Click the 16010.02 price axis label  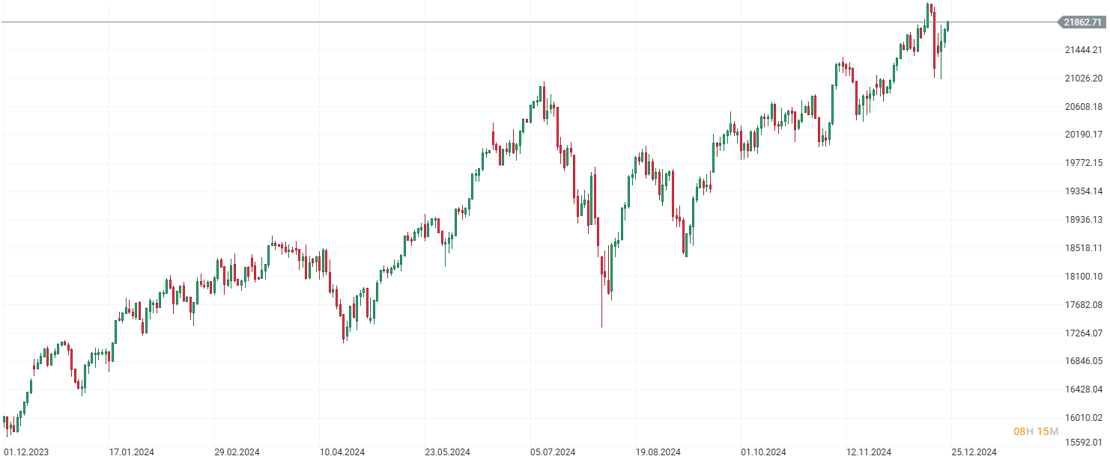pos(1082,418)
